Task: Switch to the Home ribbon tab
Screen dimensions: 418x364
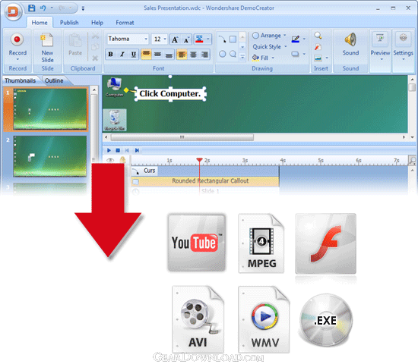Action: 40,23
